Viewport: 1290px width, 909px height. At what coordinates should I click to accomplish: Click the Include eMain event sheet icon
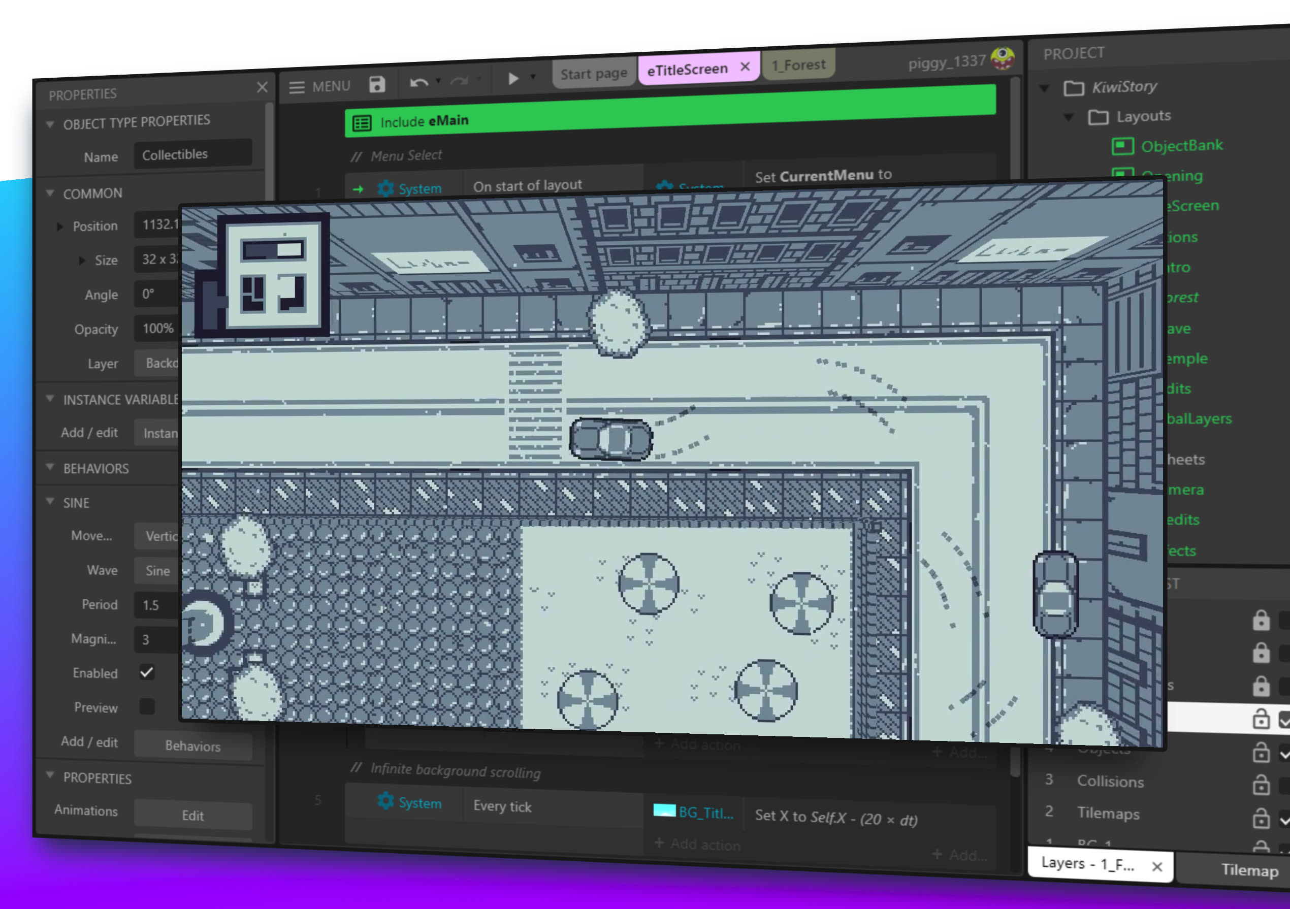coord(362,123)
